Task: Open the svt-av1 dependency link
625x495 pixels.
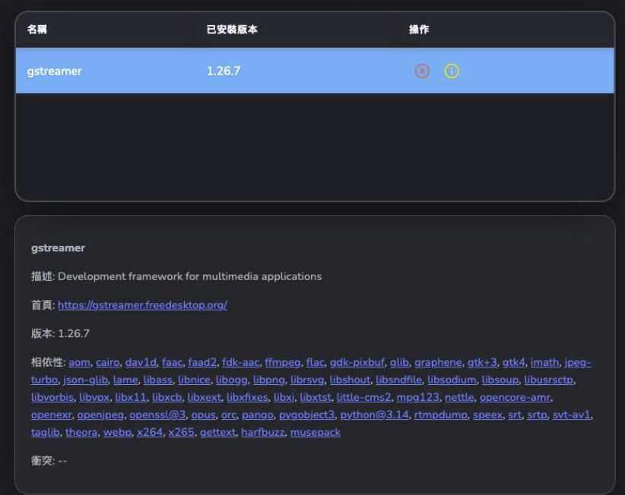Action: click(x=574, y=415)
